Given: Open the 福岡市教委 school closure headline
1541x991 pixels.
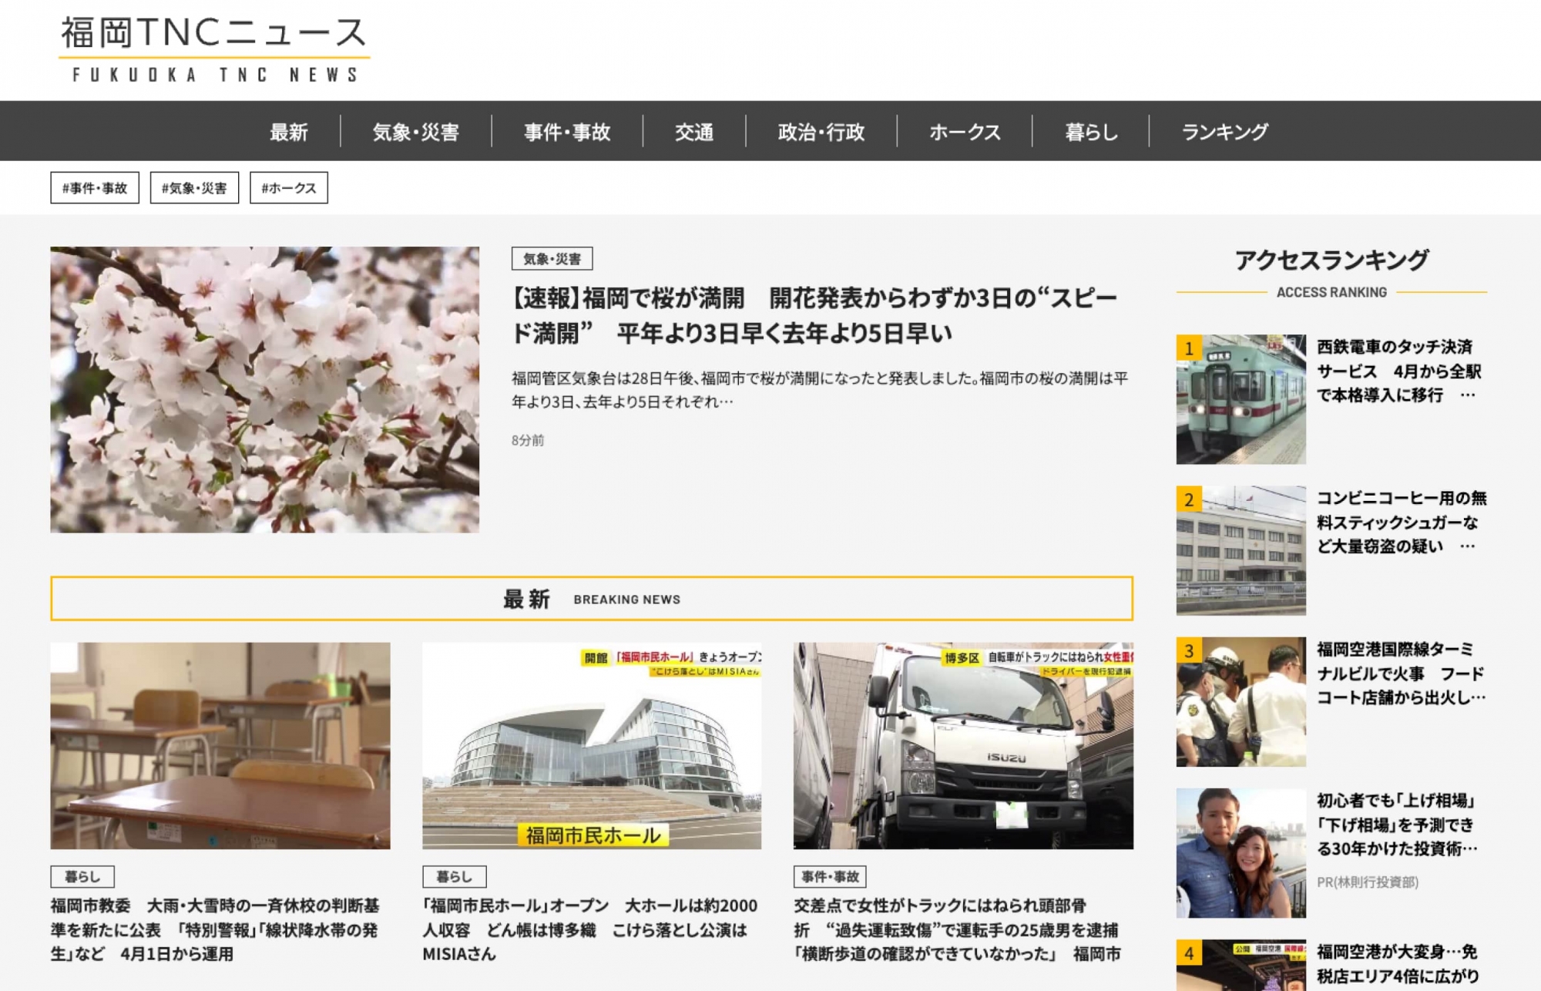Looking at the screenshot, I should coord(216,929).
